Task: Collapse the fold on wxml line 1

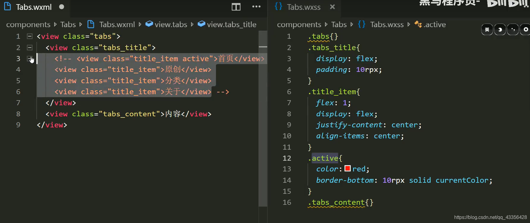Action: pos(30,36)
